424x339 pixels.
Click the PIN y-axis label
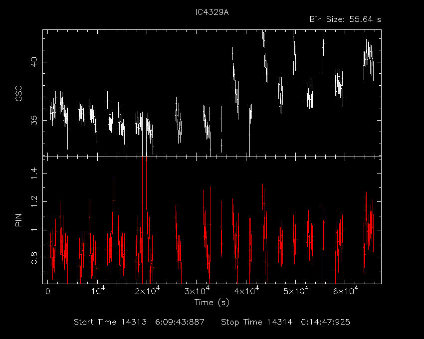click(18, 220)
